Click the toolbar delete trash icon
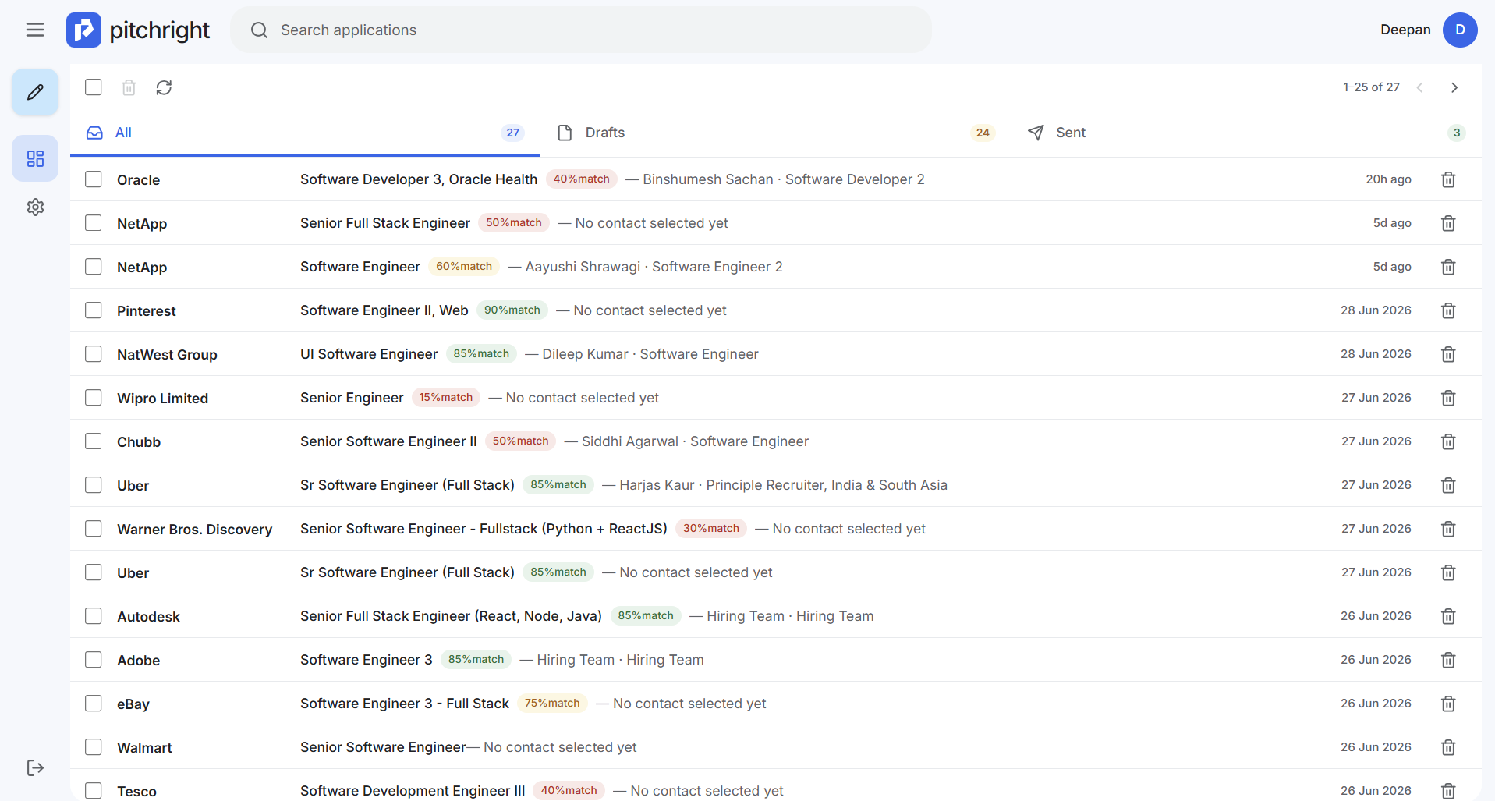This screenshot has height=801, width=1495. (129, 87)
